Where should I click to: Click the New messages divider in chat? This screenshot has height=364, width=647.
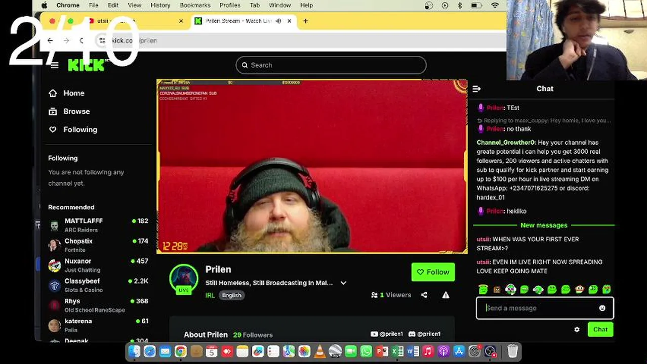click(544, 225)
